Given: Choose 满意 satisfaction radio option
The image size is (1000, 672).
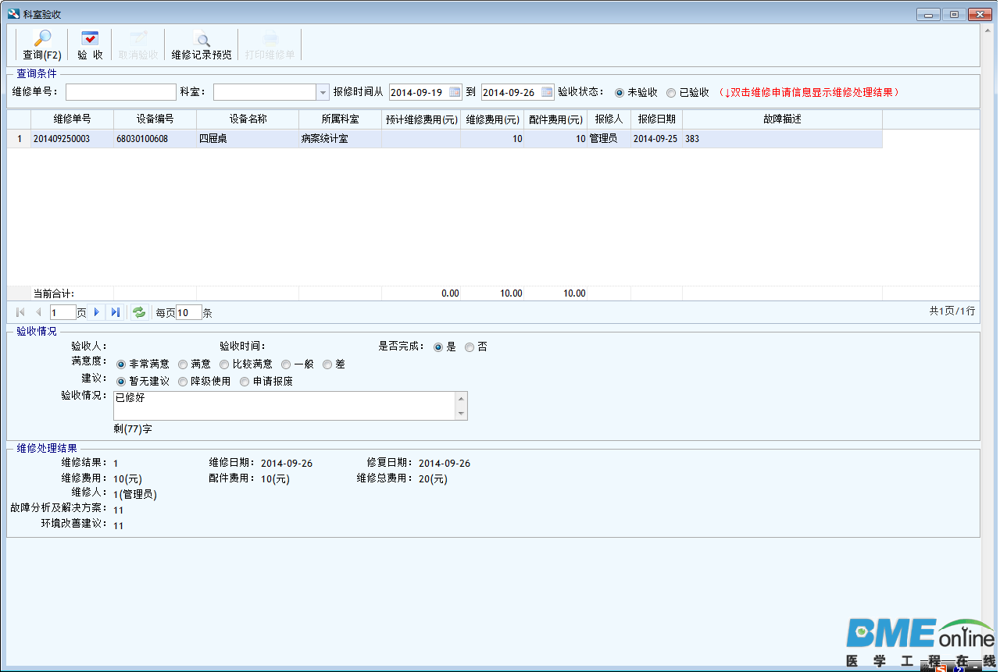Looking at the screenshot, I should (183, 364).
